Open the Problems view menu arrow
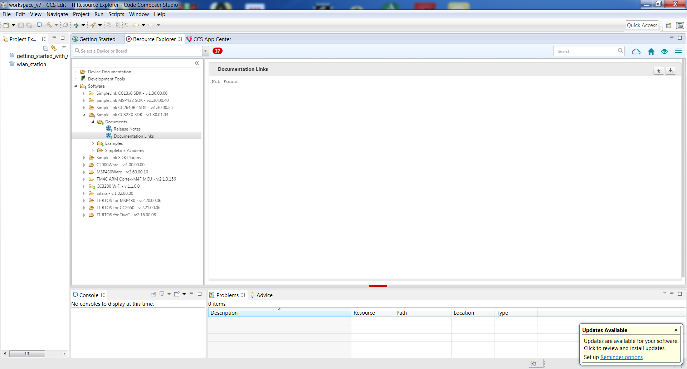687x369 pixels. click(x=664, y=293)
